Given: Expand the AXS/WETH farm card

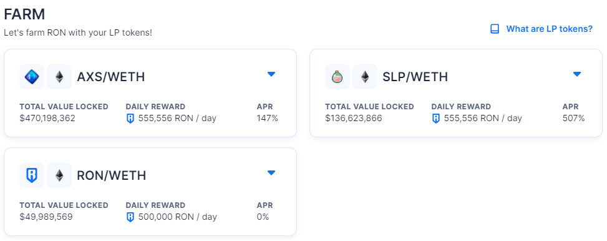Looking at the screenshot, I should pos(271,74).
